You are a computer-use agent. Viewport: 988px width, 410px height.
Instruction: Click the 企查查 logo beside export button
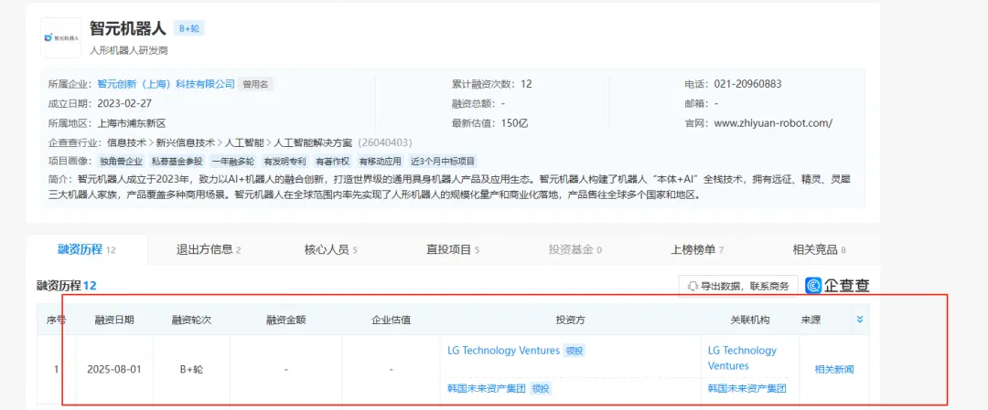837,286
